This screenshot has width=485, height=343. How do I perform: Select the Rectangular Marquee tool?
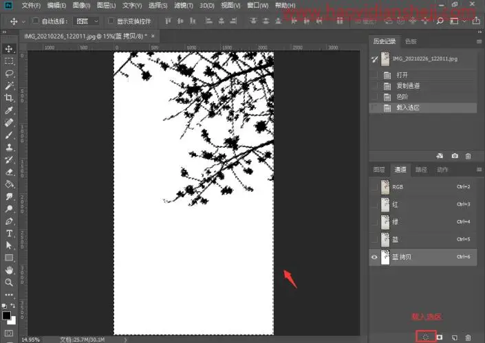pyautogui.click(x=9, y=61)
